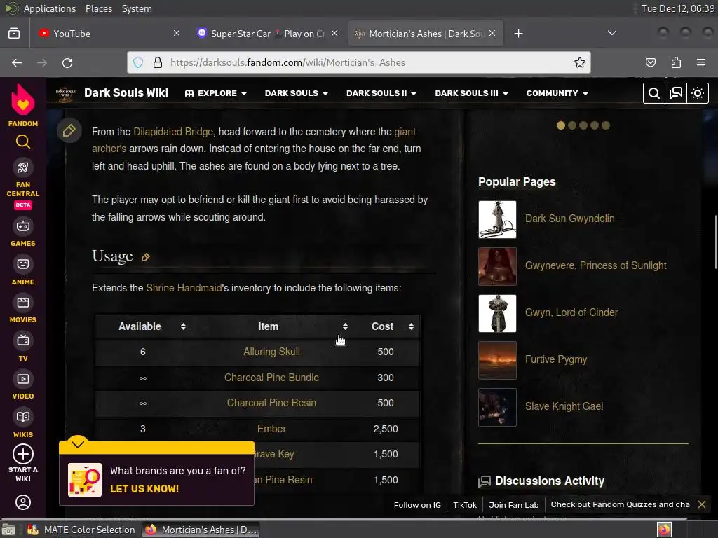The width and height of the screenshot is (718, 538).
Task: Open the Pocket save icon
Action: point(651,62)
